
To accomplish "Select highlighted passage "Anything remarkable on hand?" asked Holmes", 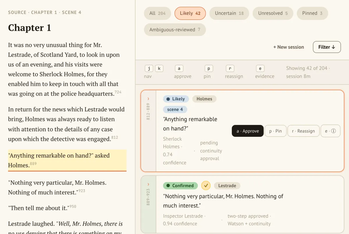I will click(x=67, y=160).
